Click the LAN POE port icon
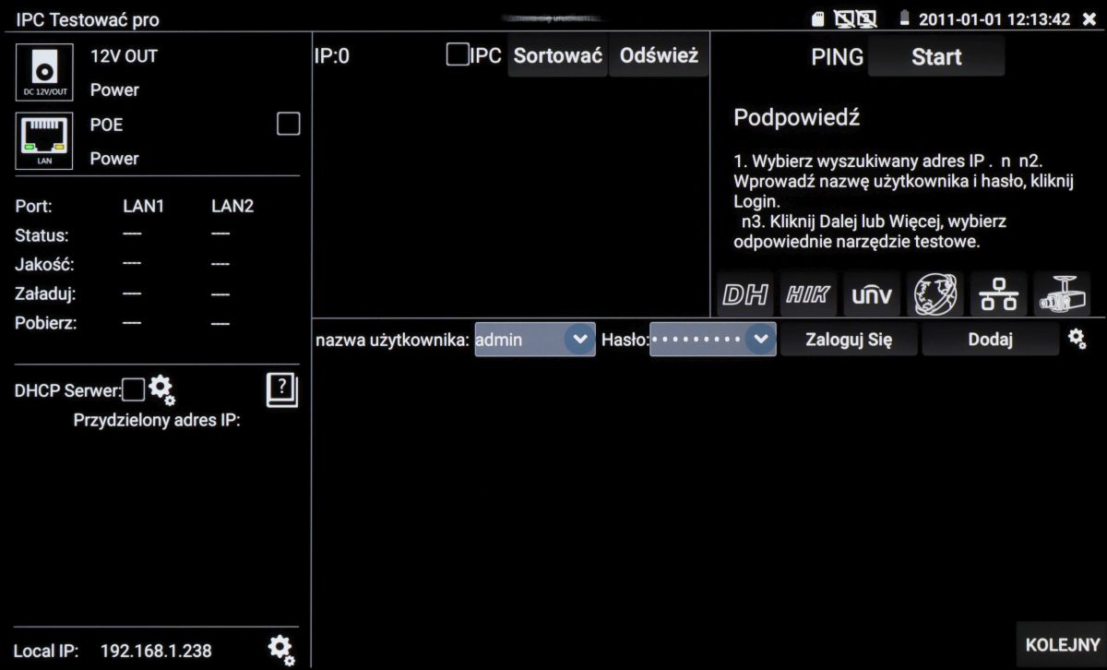Image resolution: width=1107 pixels, height=670 pixels. coord(44,141)
